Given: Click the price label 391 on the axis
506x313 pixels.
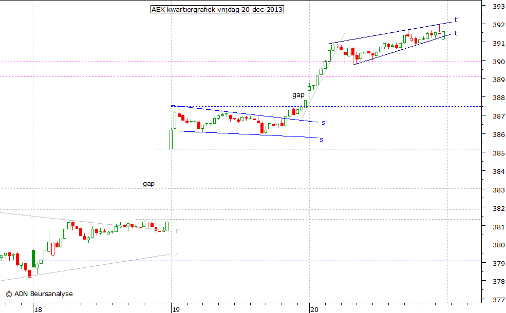Looking at the screenshot, I should click(x=499, y=43).
